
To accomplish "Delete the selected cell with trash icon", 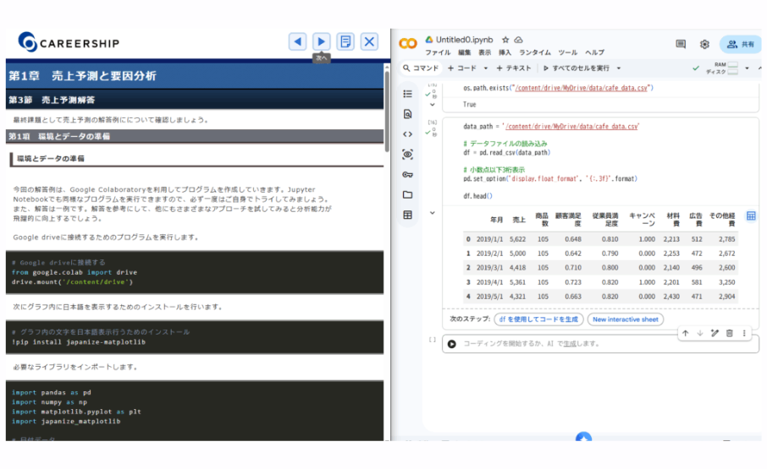I will click(730, 334).
